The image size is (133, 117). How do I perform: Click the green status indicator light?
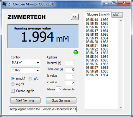pos(76,52)
